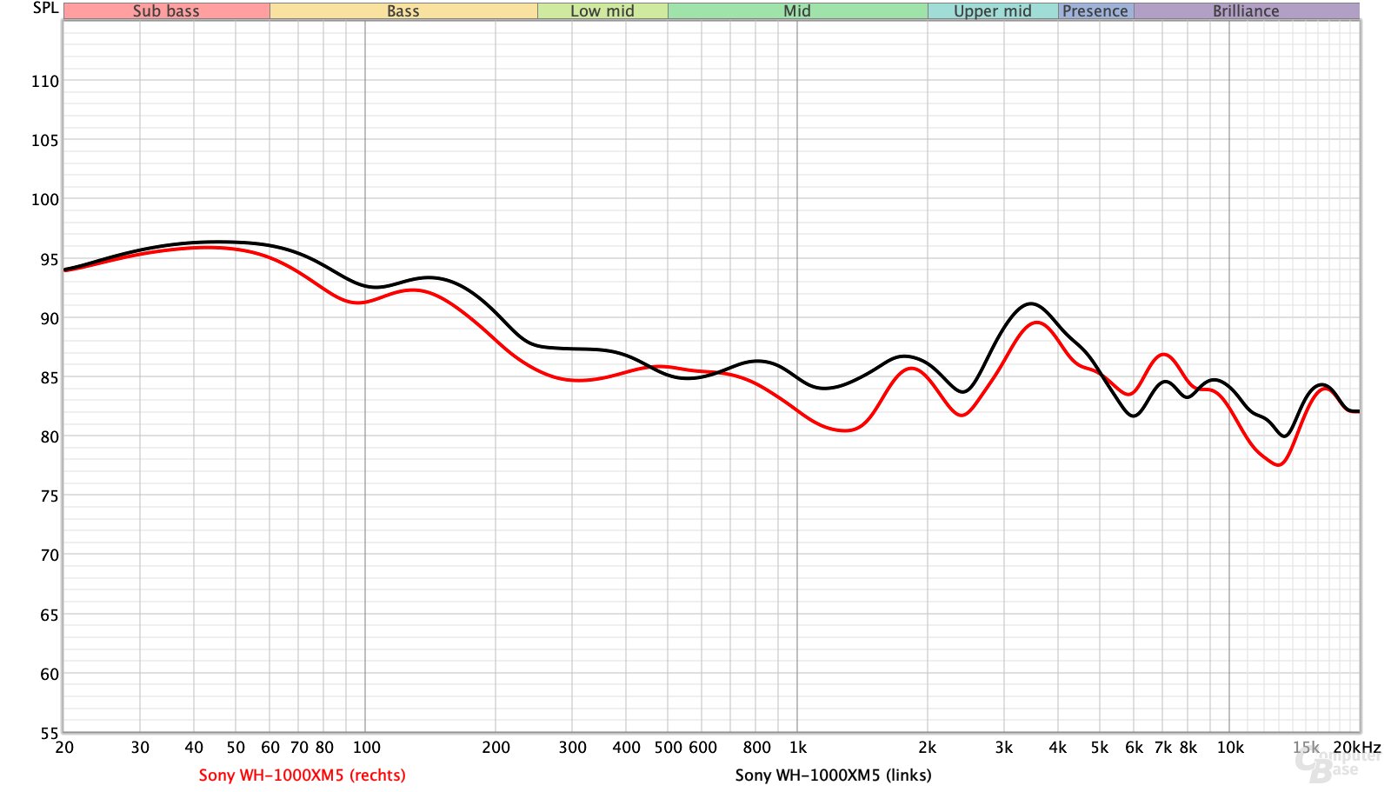Viewport: 1391px width, 792px height.
Task: Click the red curve peak near 7k
Action: coord(1163,355)
